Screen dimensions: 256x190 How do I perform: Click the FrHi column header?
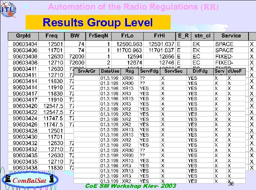(160, 36)
